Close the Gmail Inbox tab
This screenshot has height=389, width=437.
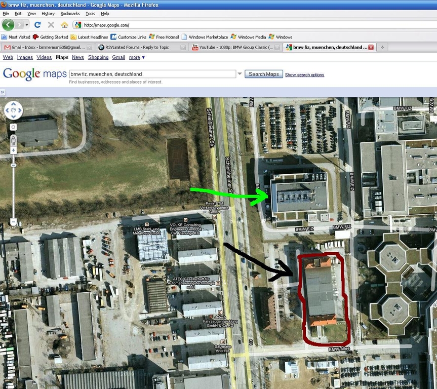pyautogui.click(x=89, y=48)
